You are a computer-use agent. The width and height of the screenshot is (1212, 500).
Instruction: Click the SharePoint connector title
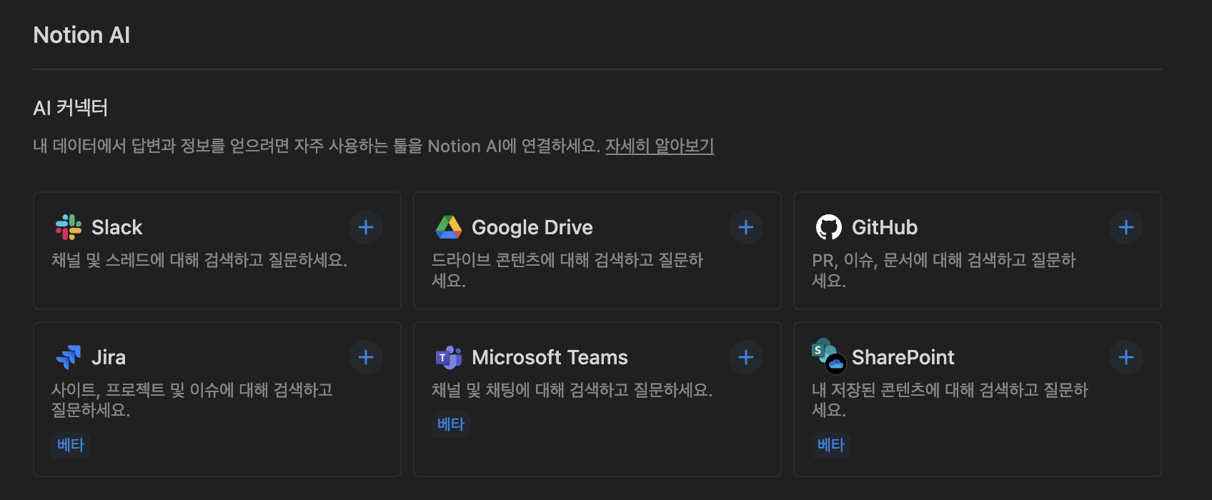[903, 357]
